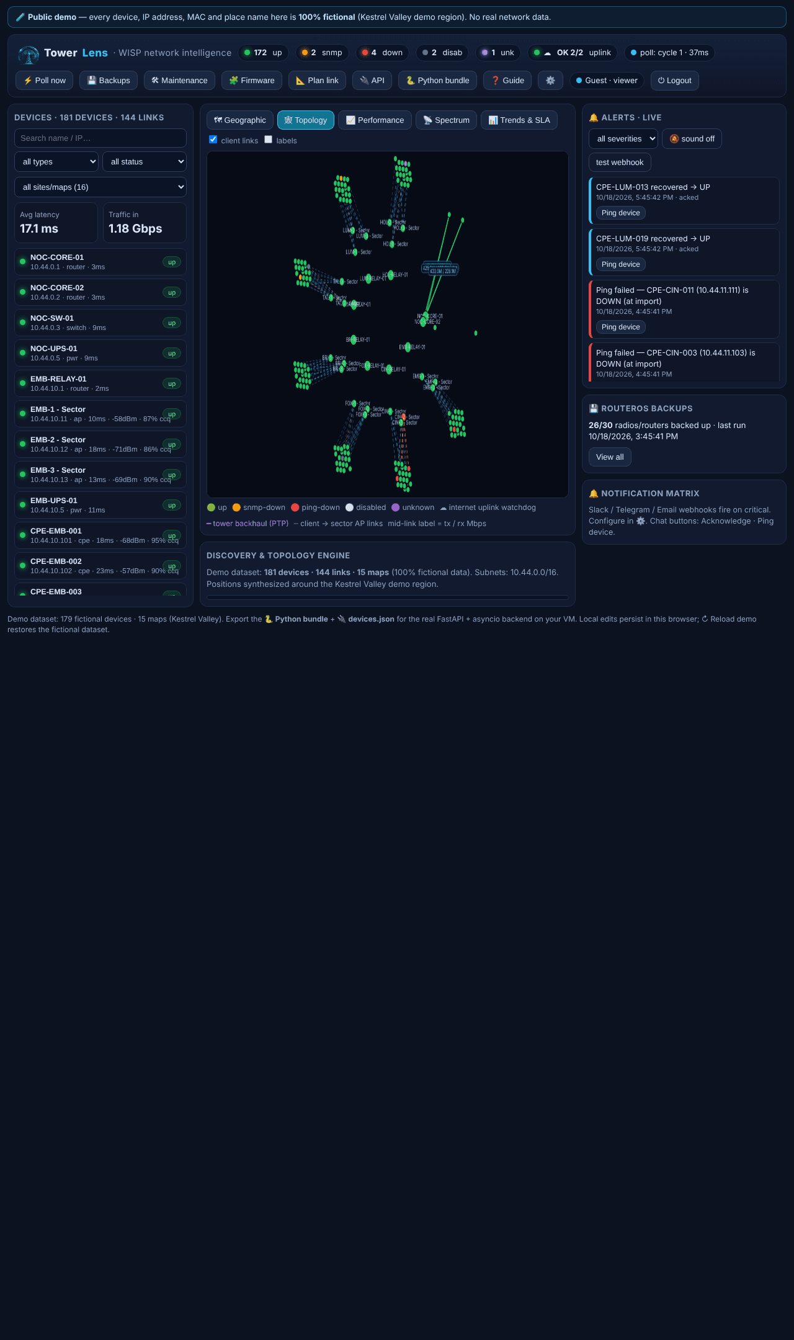Click the Guest · viewer role pill

pyautogui.click(x=607, y=81)
